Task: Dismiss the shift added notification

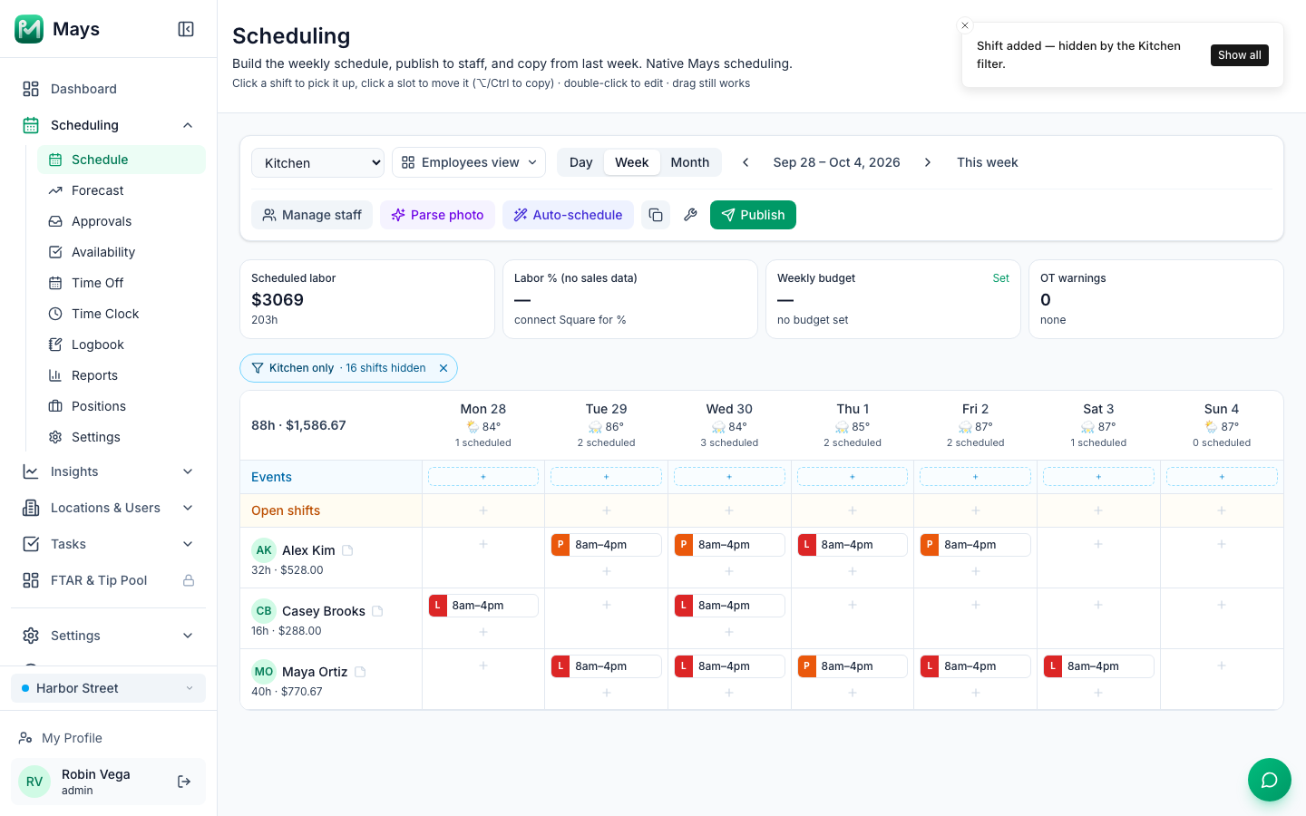Action: (965, 25)
